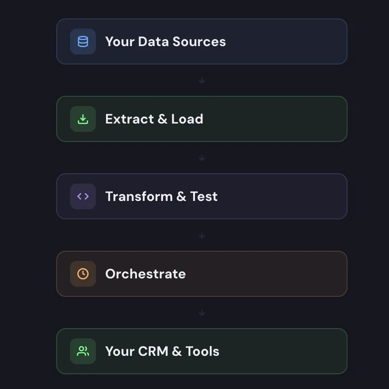
Task: Select the Your CRM & Tools label
Action: (162, 351)
